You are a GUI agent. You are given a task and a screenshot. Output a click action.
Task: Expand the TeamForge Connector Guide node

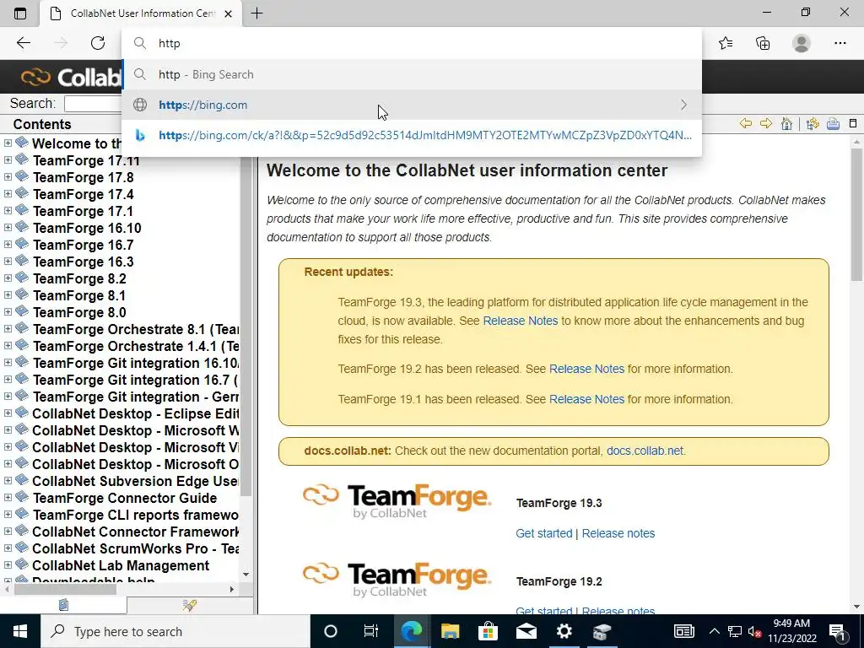tap(8, 498)
